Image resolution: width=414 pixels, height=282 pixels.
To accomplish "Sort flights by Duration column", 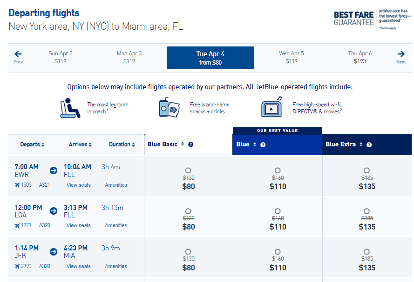I will [x=122, y=144].
